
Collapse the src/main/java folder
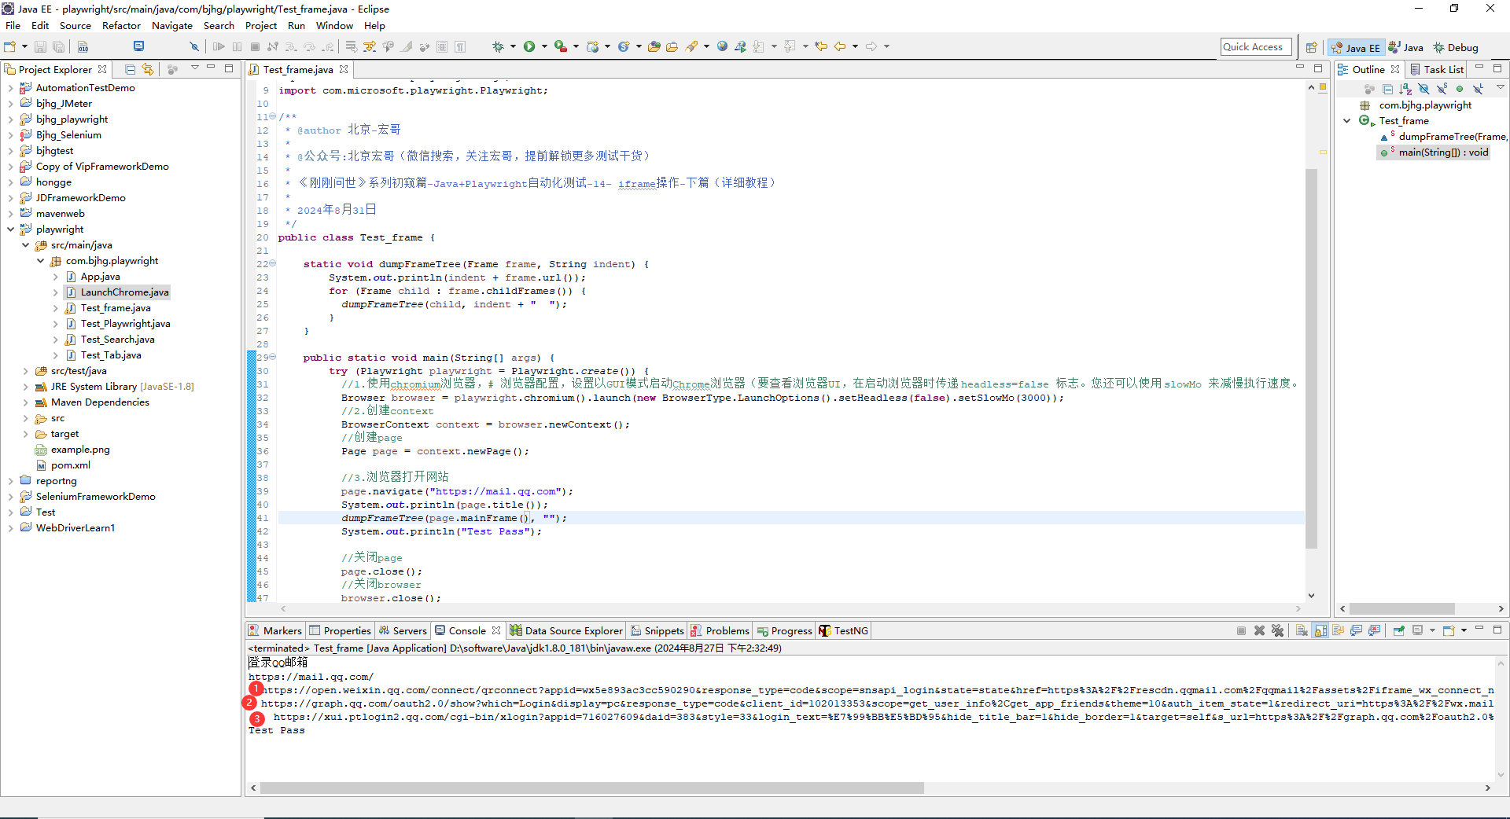point(25,245)
